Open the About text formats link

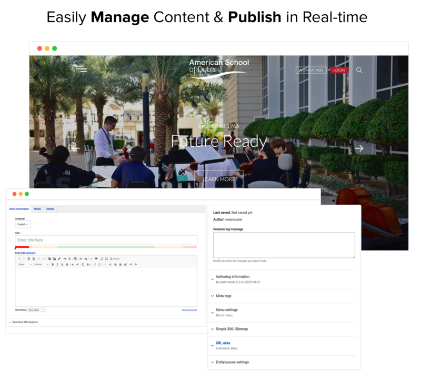[x=189, y=310]
